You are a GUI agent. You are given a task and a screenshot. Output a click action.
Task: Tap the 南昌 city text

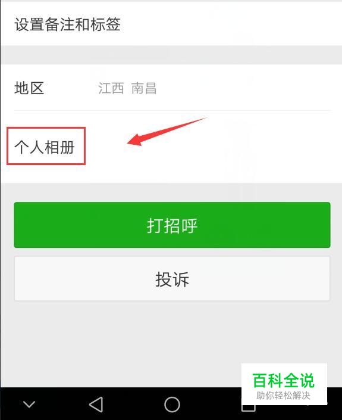pos(144,88)
